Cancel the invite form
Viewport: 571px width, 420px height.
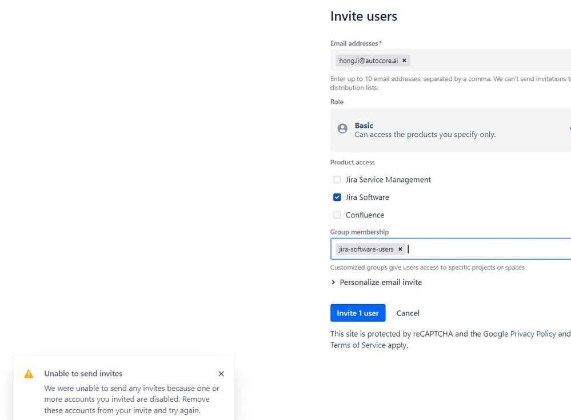point(408,313)
